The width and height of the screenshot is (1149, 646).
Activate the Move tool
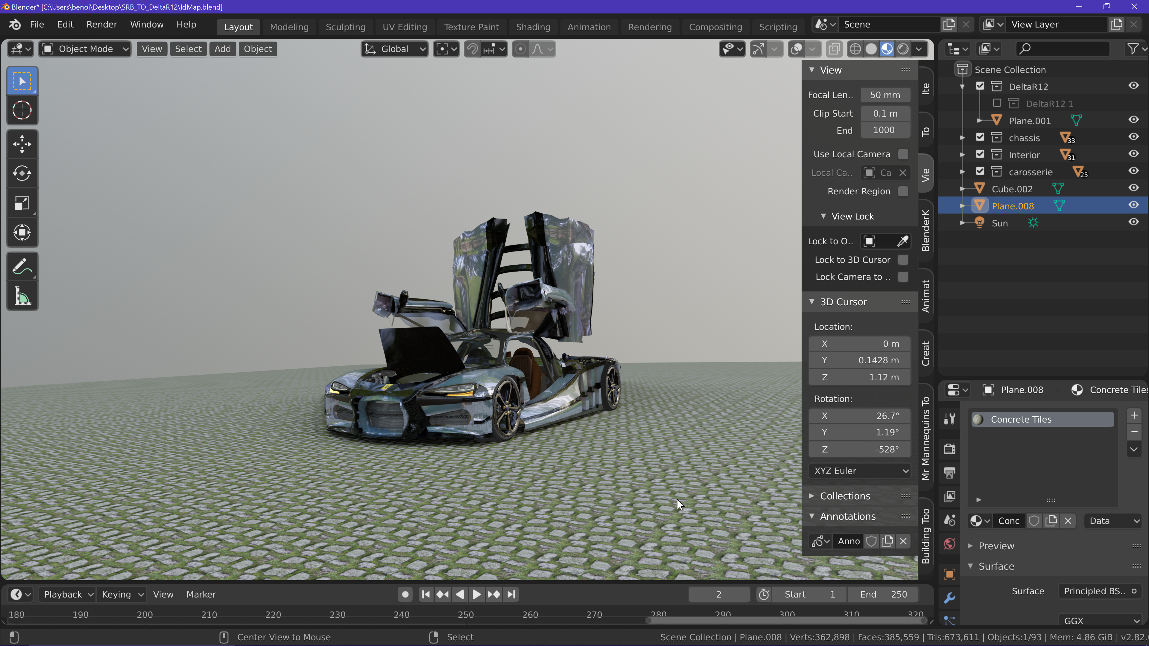tap(22, 144)
